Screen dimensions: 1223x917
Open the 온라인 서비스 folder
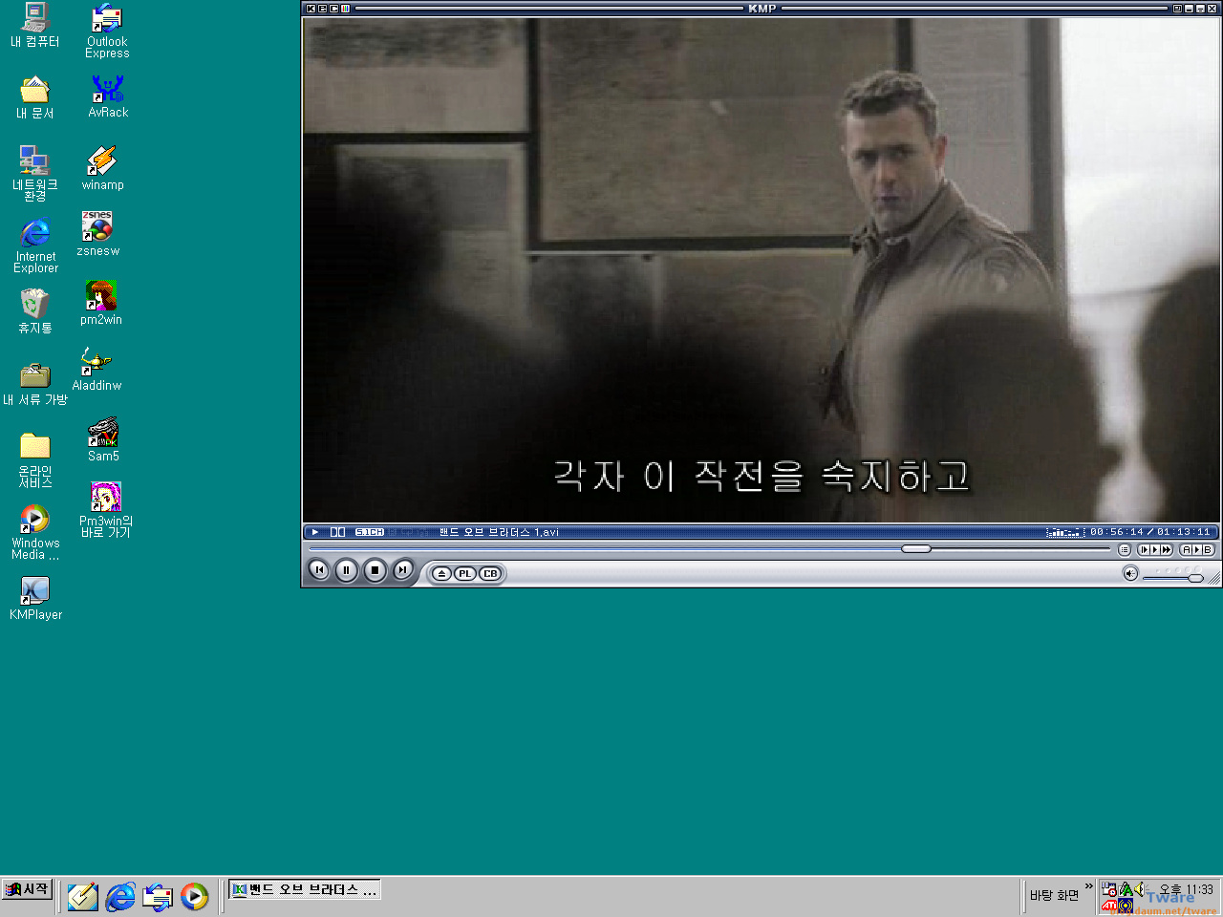(x=35, y=460)
